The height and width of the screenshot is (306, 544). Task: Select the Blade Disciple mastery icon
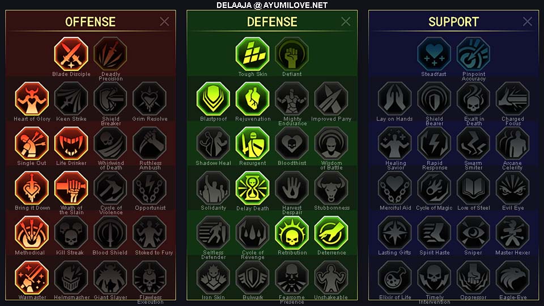[x=71, y=54]
